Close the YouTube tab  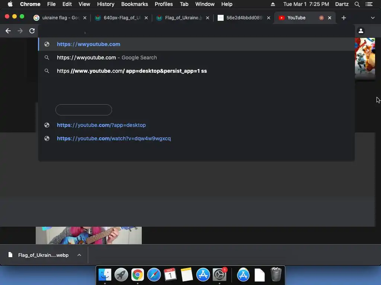[x=330, y=18]
